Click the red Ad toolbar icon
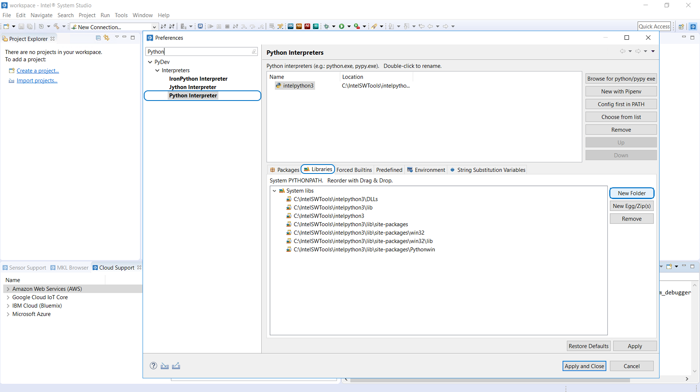This screenshot has width=700, height=392. 307,26
